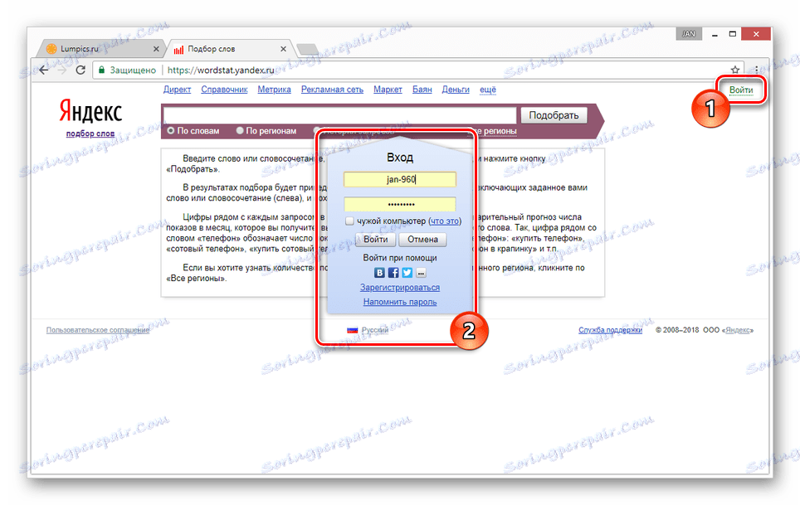800x505 pixels.
Task: Switch to the Подбор слов tab
Action: click(x=228, y=49)
